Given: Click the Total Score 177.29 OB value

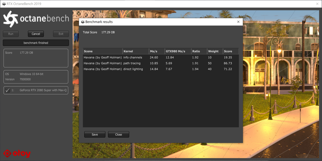Looking at the screenshot, I should point(108,32).
